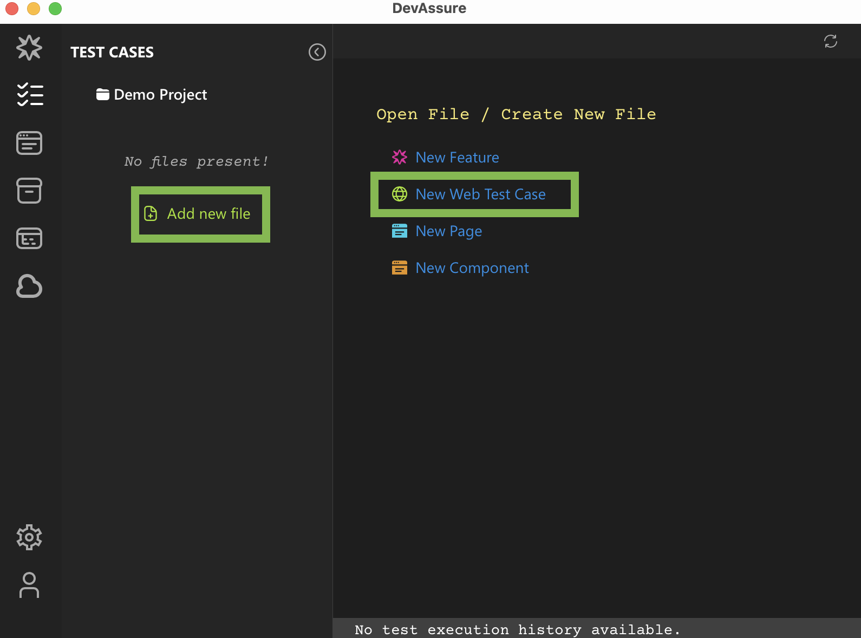Open the browser window icon in sidebar
This screenshot has height=638, width=861.
[29, 143]
